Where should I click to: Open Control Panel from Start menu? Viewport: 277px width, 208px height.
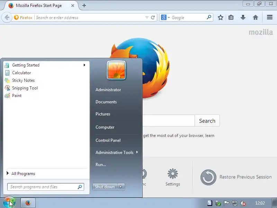click(x=108, y=140)
